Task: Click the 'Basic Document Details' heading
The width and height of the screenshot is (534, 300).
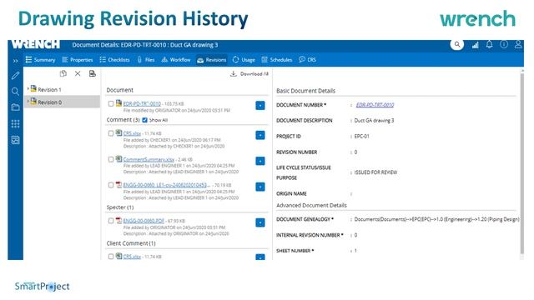Action: point(306,91)
